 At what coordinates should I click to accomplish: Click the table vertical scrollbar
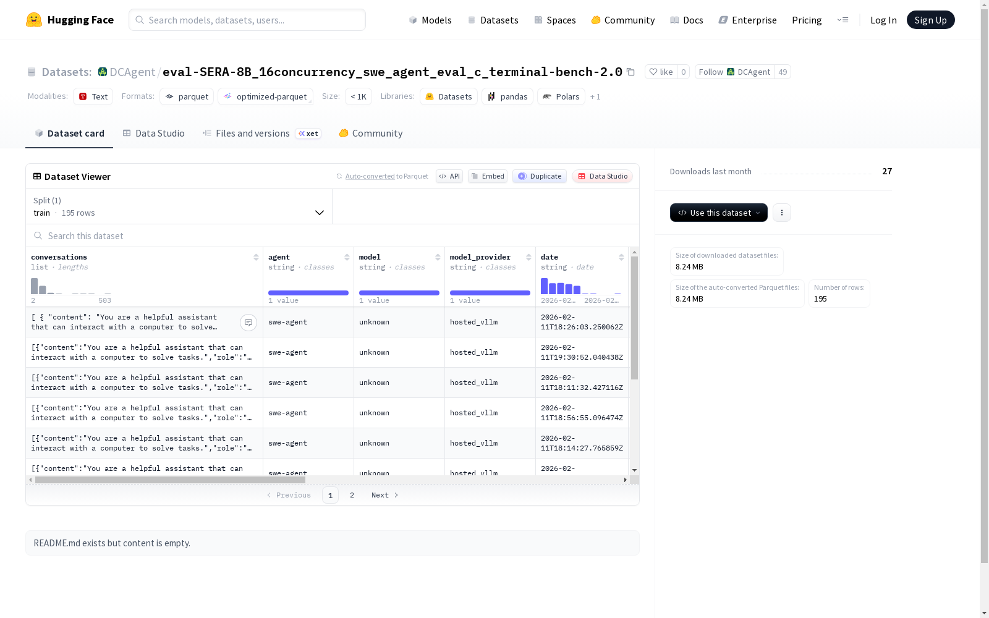tap(634, 318)
